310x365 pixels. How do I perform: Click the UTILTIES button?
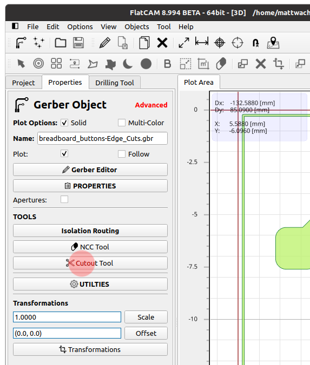coord(90,284)
